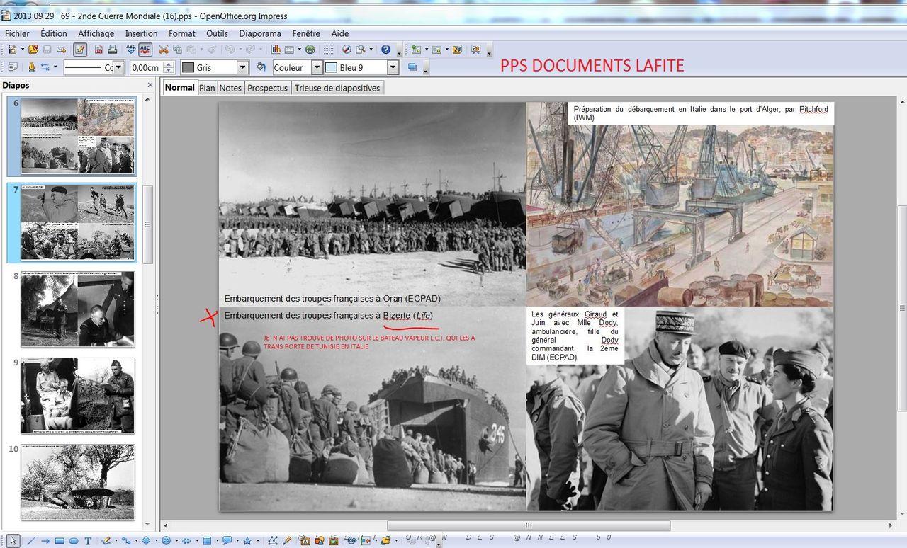Select the arrow Selection tool in drawing toolbar
This screenshot has width=907, height=548.
(x=12, y=541)
